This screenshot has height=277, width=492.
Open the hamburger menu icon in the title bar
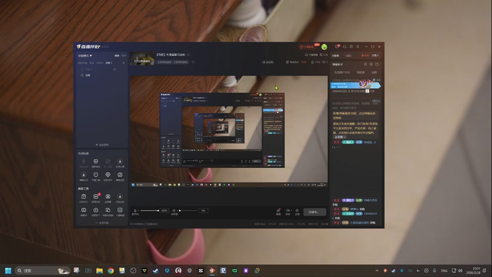[358, 47]
